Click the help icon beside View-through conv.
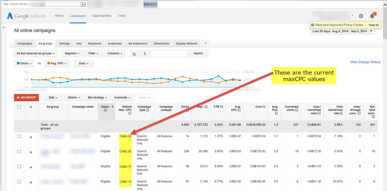The width and height of the screenshot is (387, 191). tap(359, 113)
